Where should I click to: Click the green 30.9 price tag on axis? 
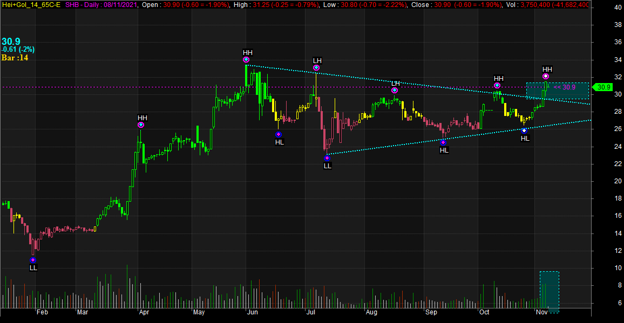[603, 87]
